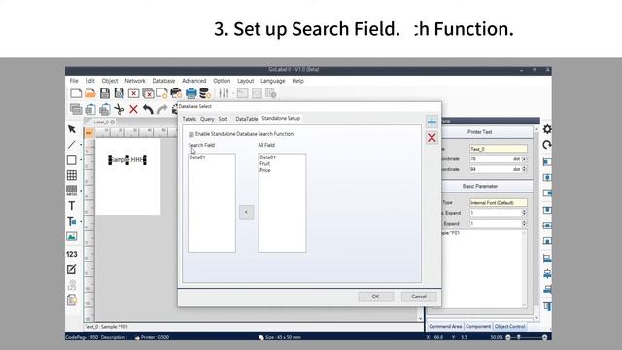Select Fruit in the All Field list
622x350 pixels.
265,164
